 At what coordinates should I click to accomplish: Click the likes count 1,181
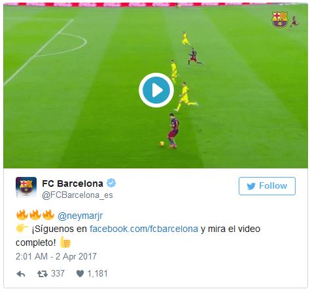pyautogui.click(x=97, y=273)
